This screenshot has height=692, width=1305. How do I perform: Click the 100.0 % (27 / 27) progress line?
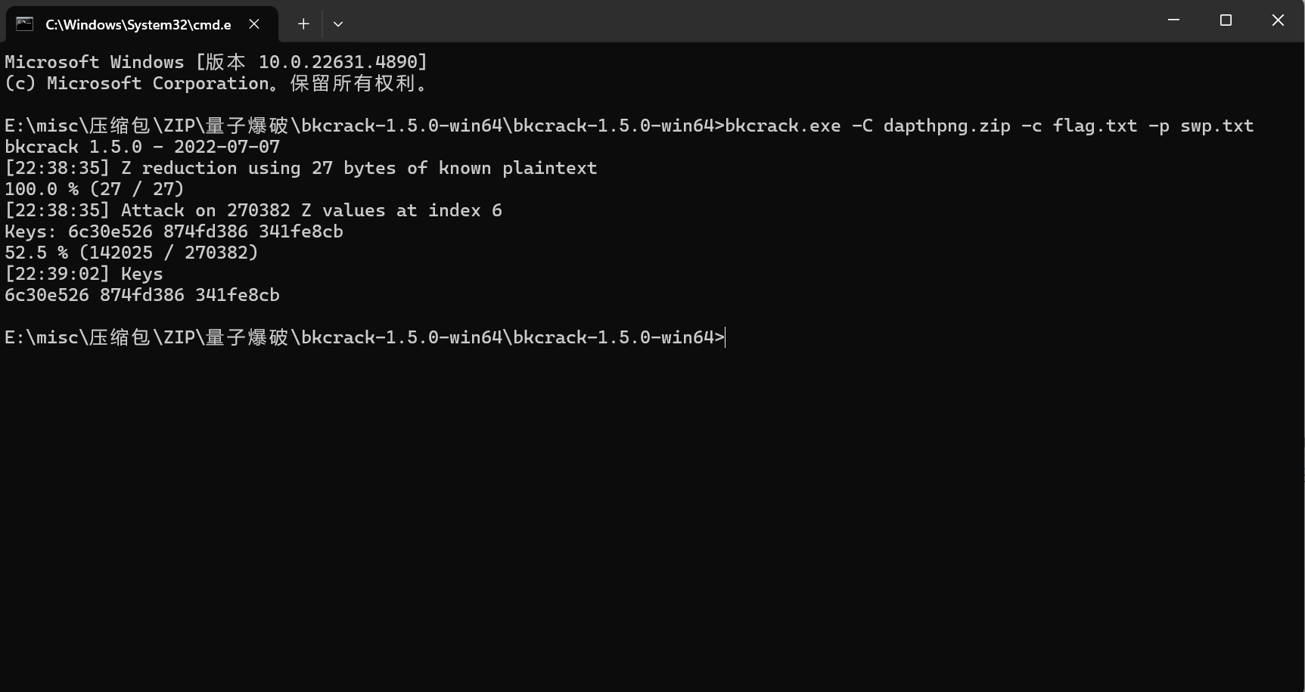coord(95,189)
